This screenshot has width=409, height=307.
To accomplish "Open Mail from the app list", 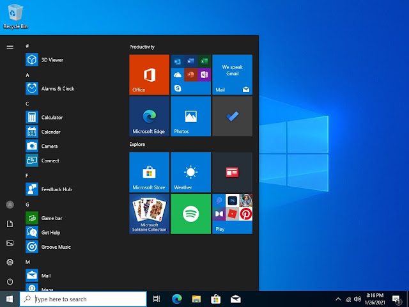I will click(38, 276).
